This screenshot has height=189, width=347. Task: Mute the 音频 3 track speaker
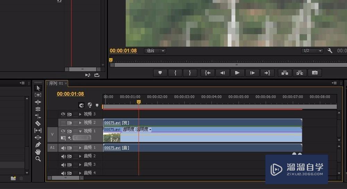click(x=63, y=165)
